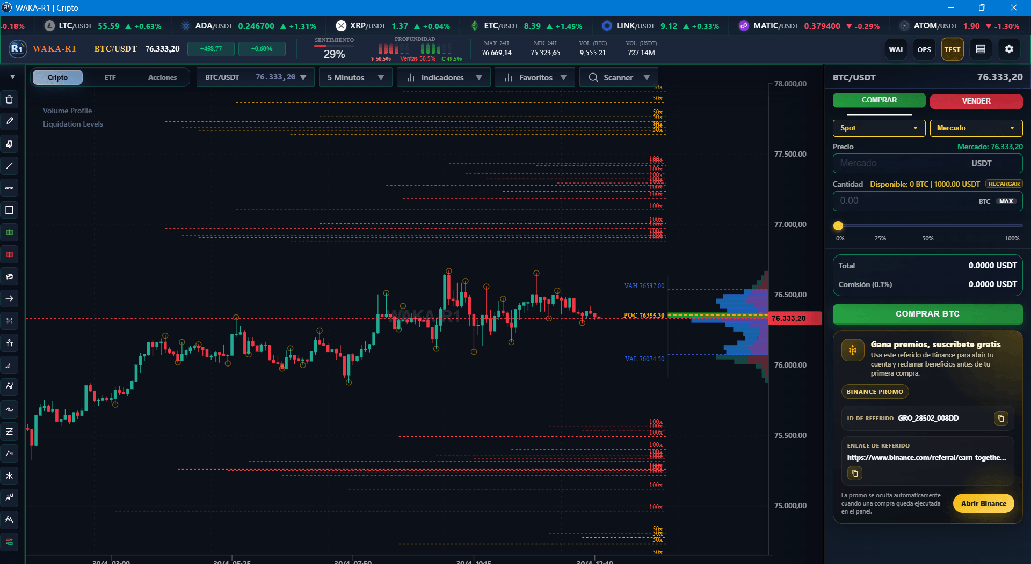Select the rising impulse wave tool
Image resolution: width=1031 pixels, height=564 pixels.
point(9,497)
